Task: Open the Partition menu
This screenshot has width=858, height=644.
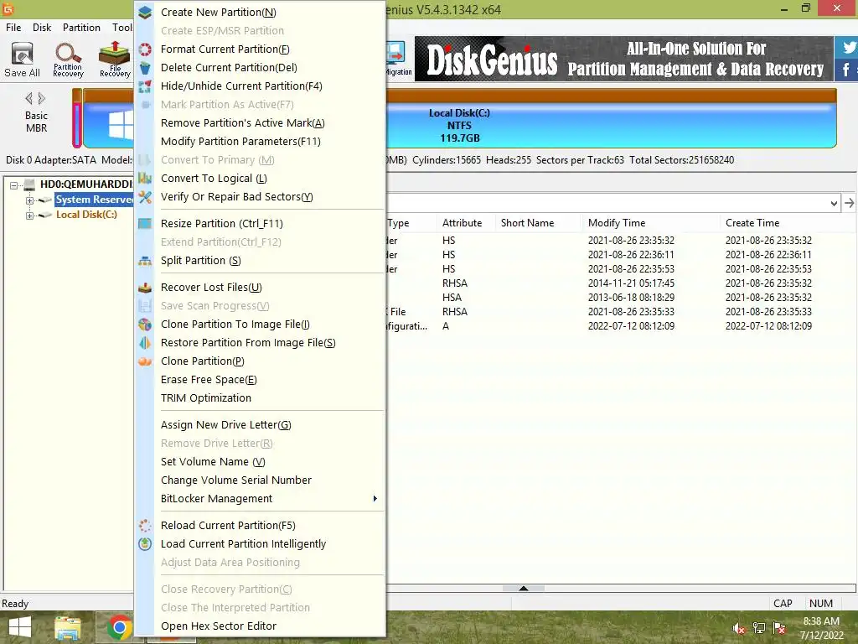Action: (81, 28)
